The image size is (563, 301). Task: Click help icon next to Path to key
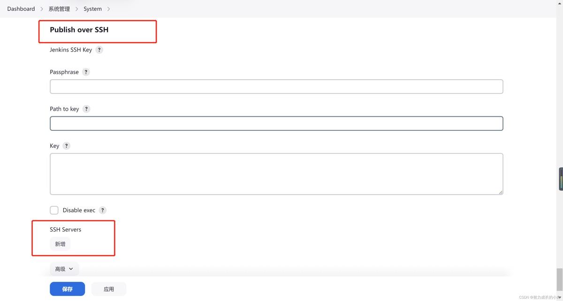point(86,109)
